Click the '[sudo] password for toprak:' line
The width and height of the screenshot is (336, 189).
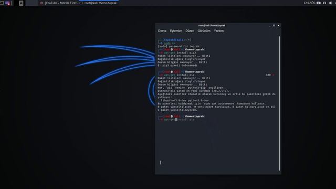[179, 46]
